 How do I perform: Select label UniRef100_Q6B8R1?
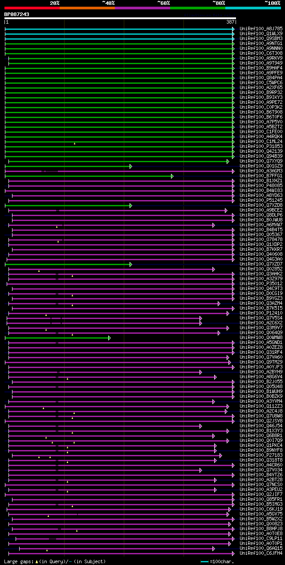pos(261,435)
